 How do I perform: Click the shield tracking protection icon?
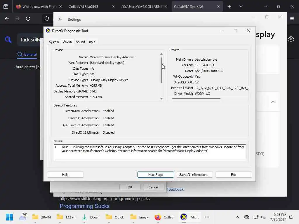(47, 19)
